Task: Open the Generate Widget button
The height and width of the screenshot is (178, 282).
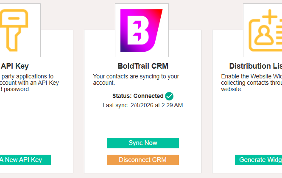Action: tap(258, 160)
